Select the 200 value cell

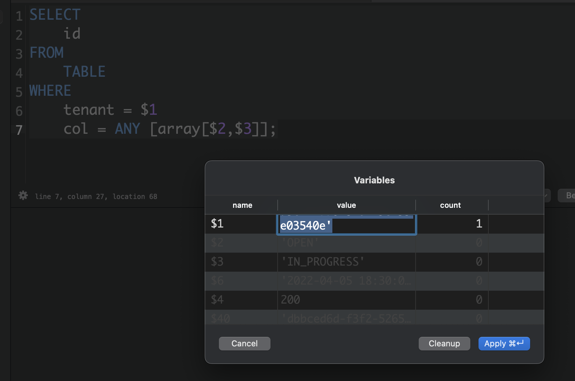[346, 300]
